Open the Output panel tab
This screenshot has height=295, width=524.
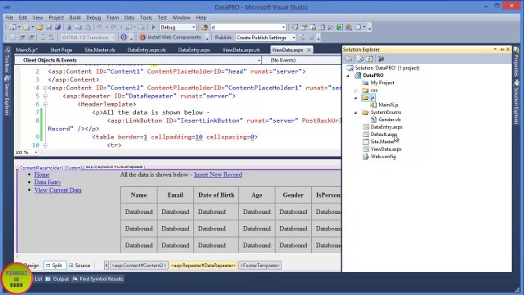57,279
